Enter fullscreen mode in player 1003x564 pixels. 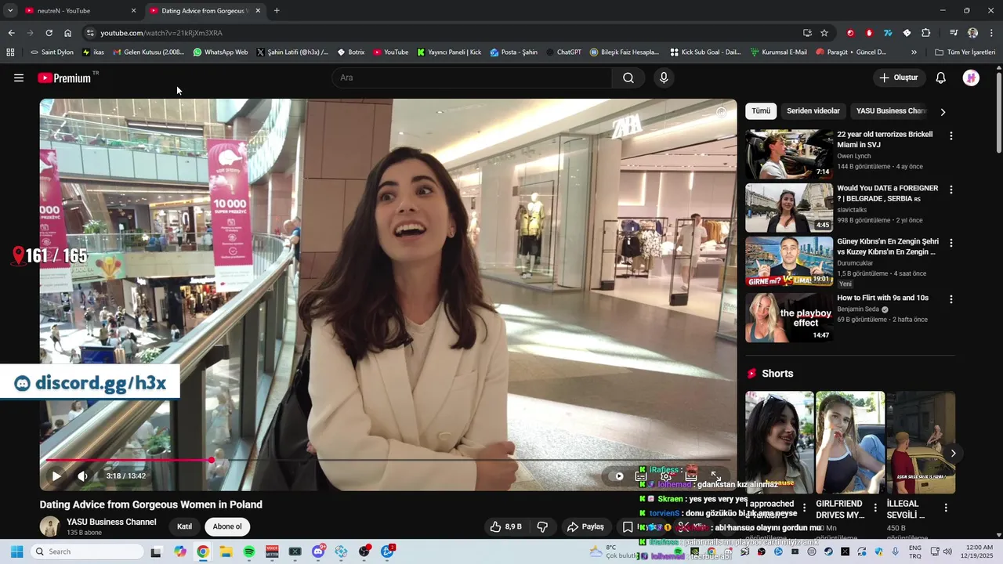coord(715,475)
